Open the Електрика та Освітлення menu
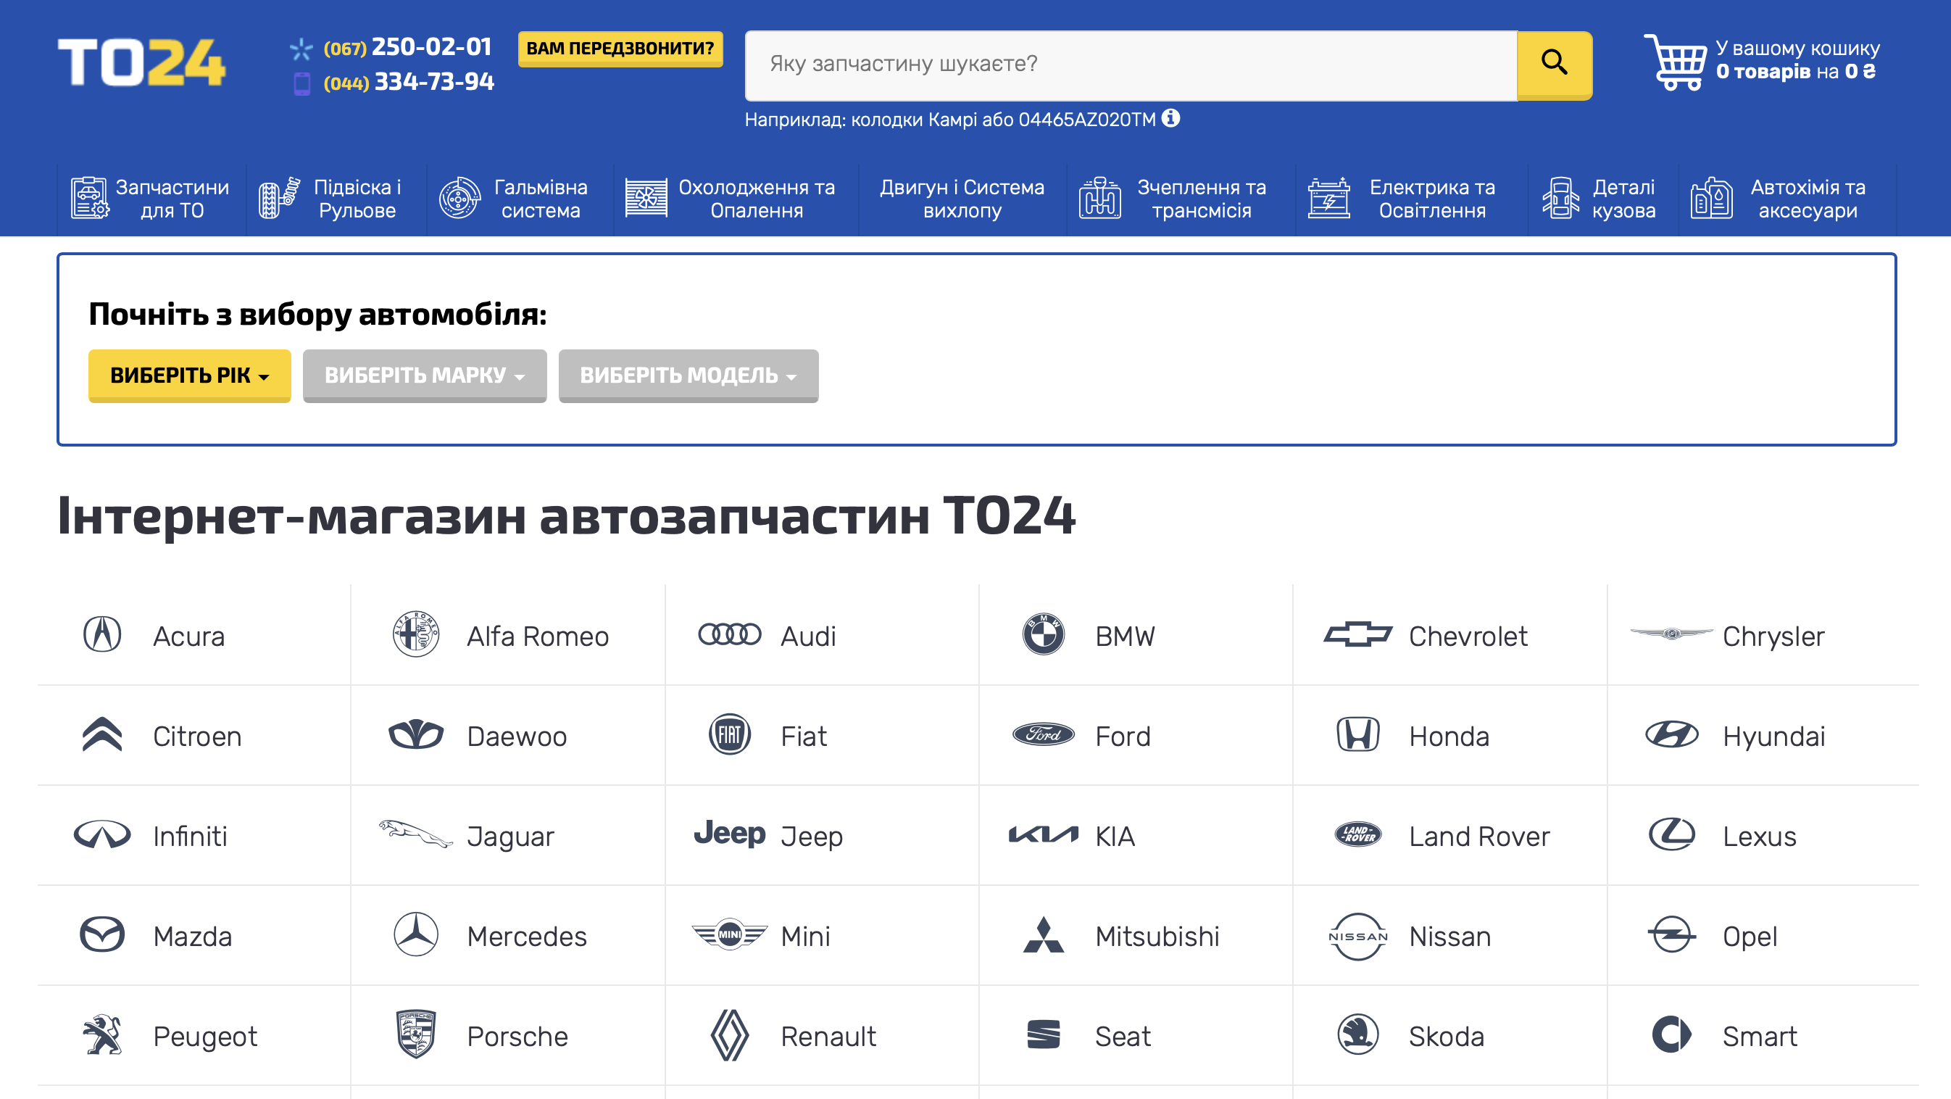This screenshot has width=1951, height=1099. click(x=1411, y=199)
